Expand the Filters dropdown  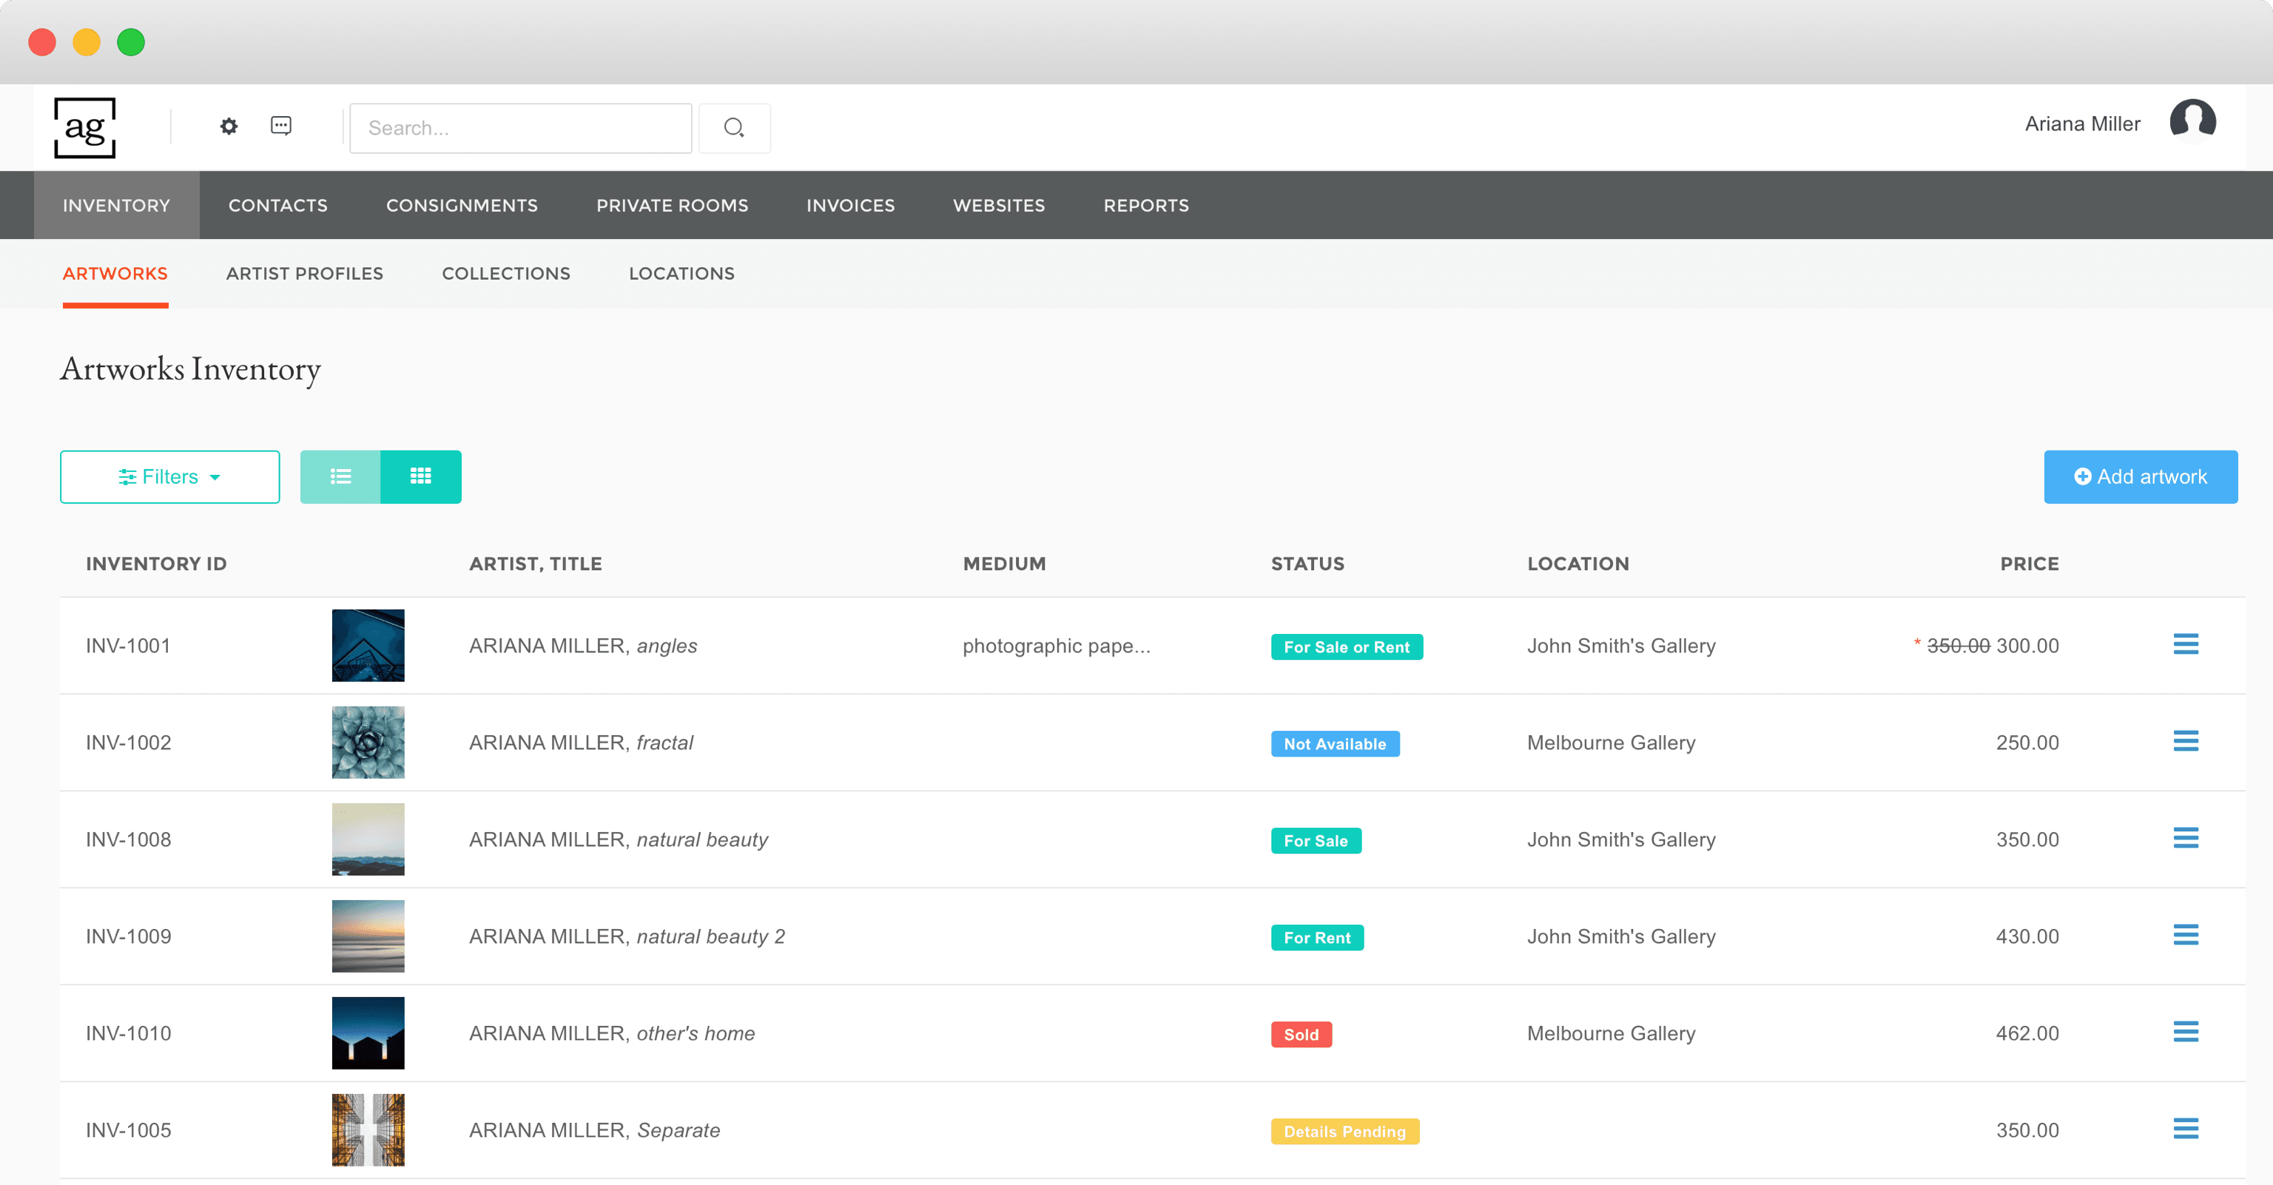169,476
